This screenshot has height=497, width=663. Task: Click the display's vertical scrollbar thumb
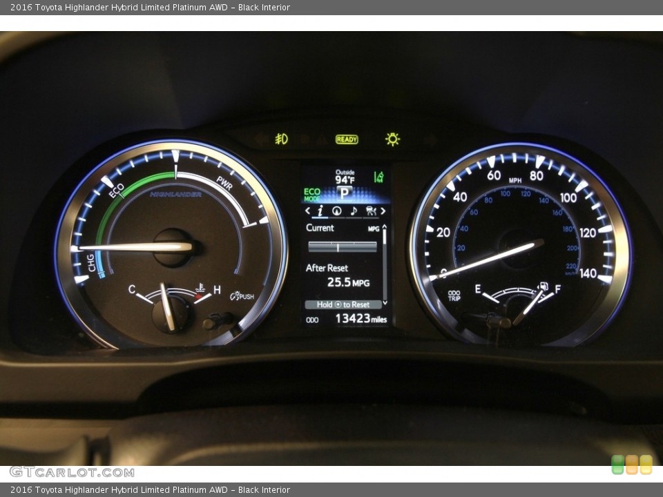(x=385, y=237)
